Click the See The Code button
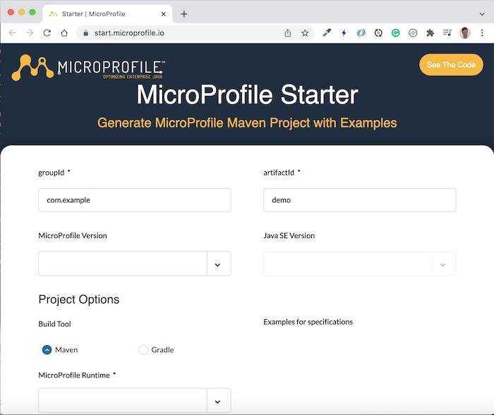The height and width of the screenshot is (415, 494). (x=451, y=65)
